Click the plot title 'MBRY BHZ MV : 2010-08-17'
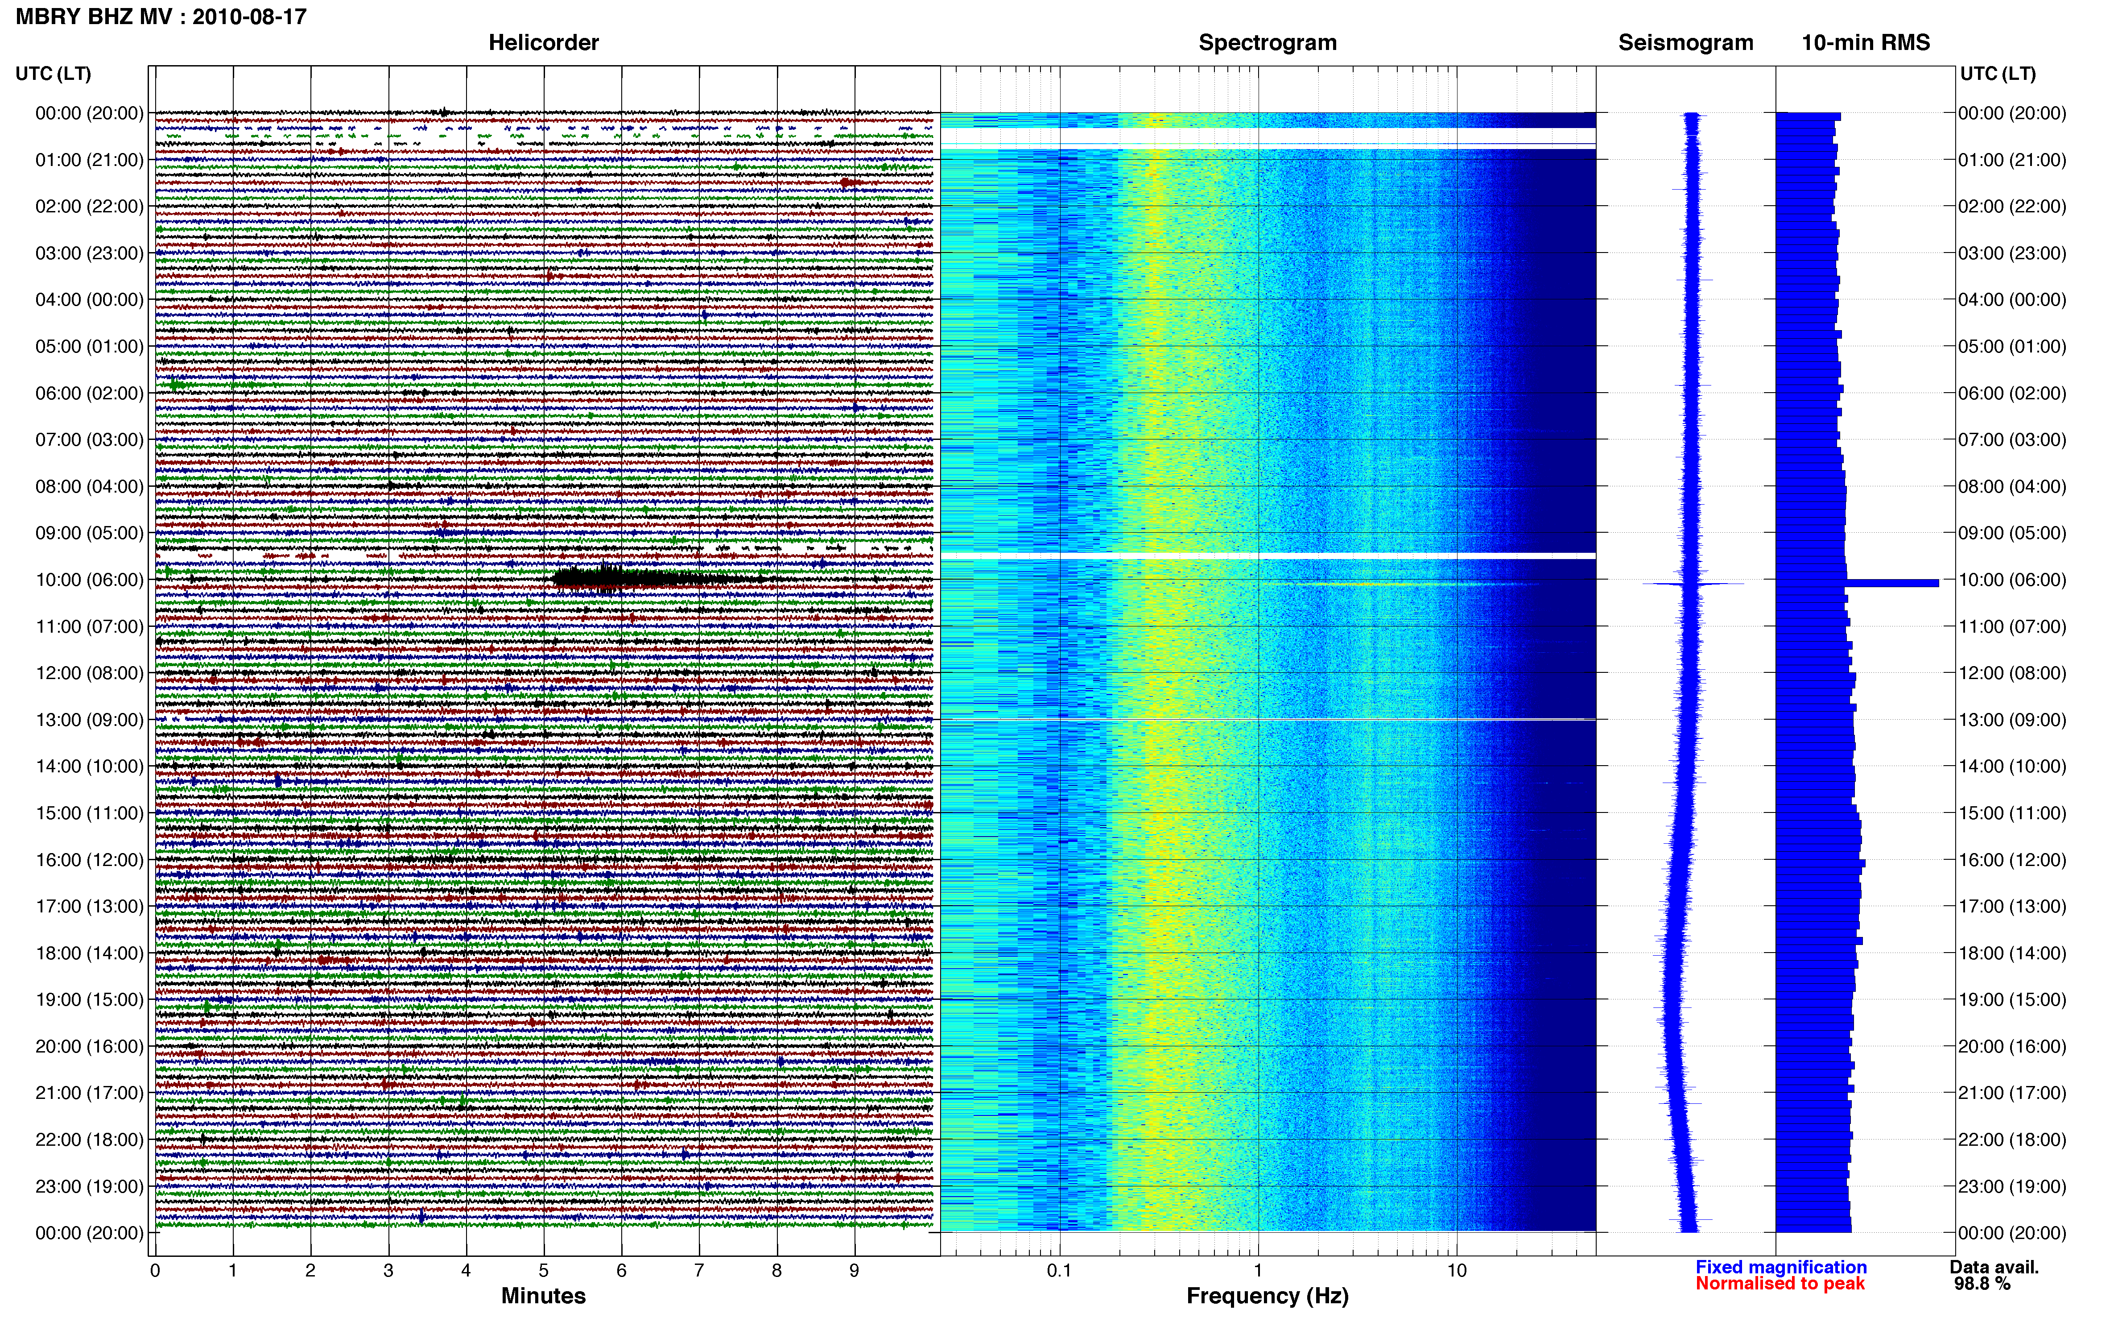This screenshot has width=2114, height=1322. pos(161,17)
